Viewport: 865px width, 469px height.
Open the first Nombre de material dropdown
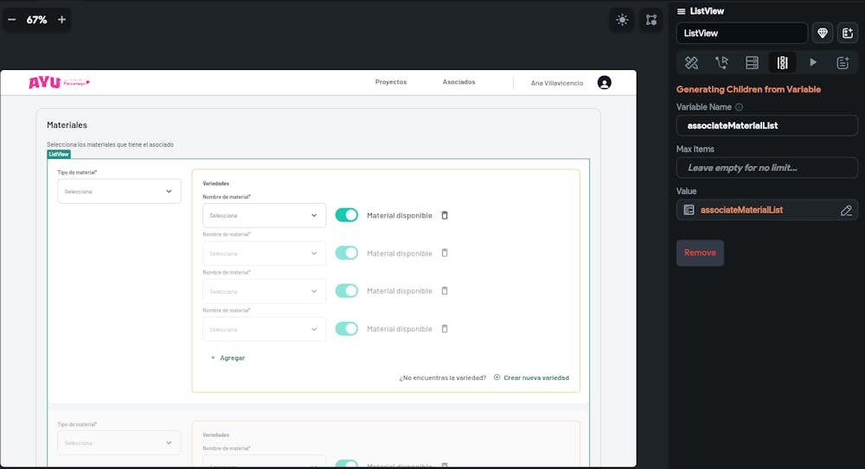pos(264,215)
